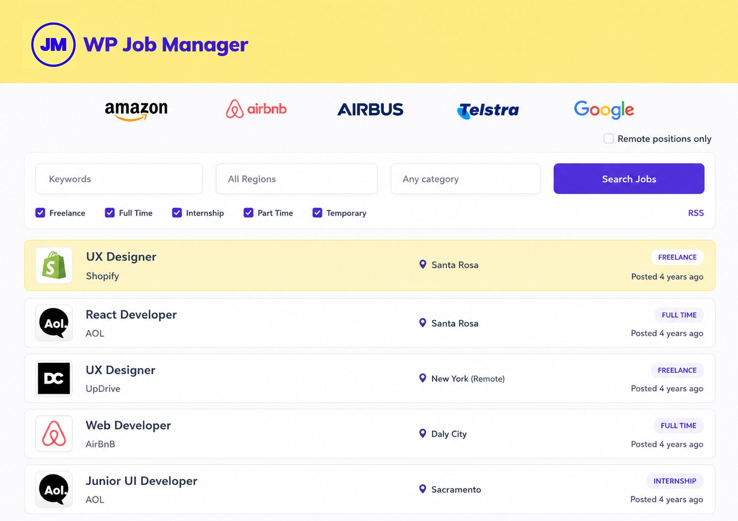Click Santa Rosa text in Shopify row
This screenshot has width=738, height=521.
click(x=455, y=265)
